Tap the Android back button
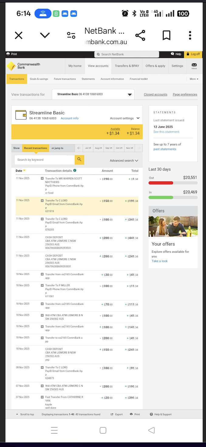 click(151, 430)
